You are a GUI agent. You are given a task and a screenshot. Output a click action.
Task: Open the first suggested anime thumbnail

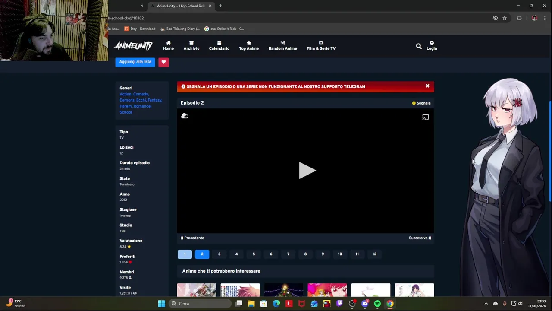pos(197,290)
